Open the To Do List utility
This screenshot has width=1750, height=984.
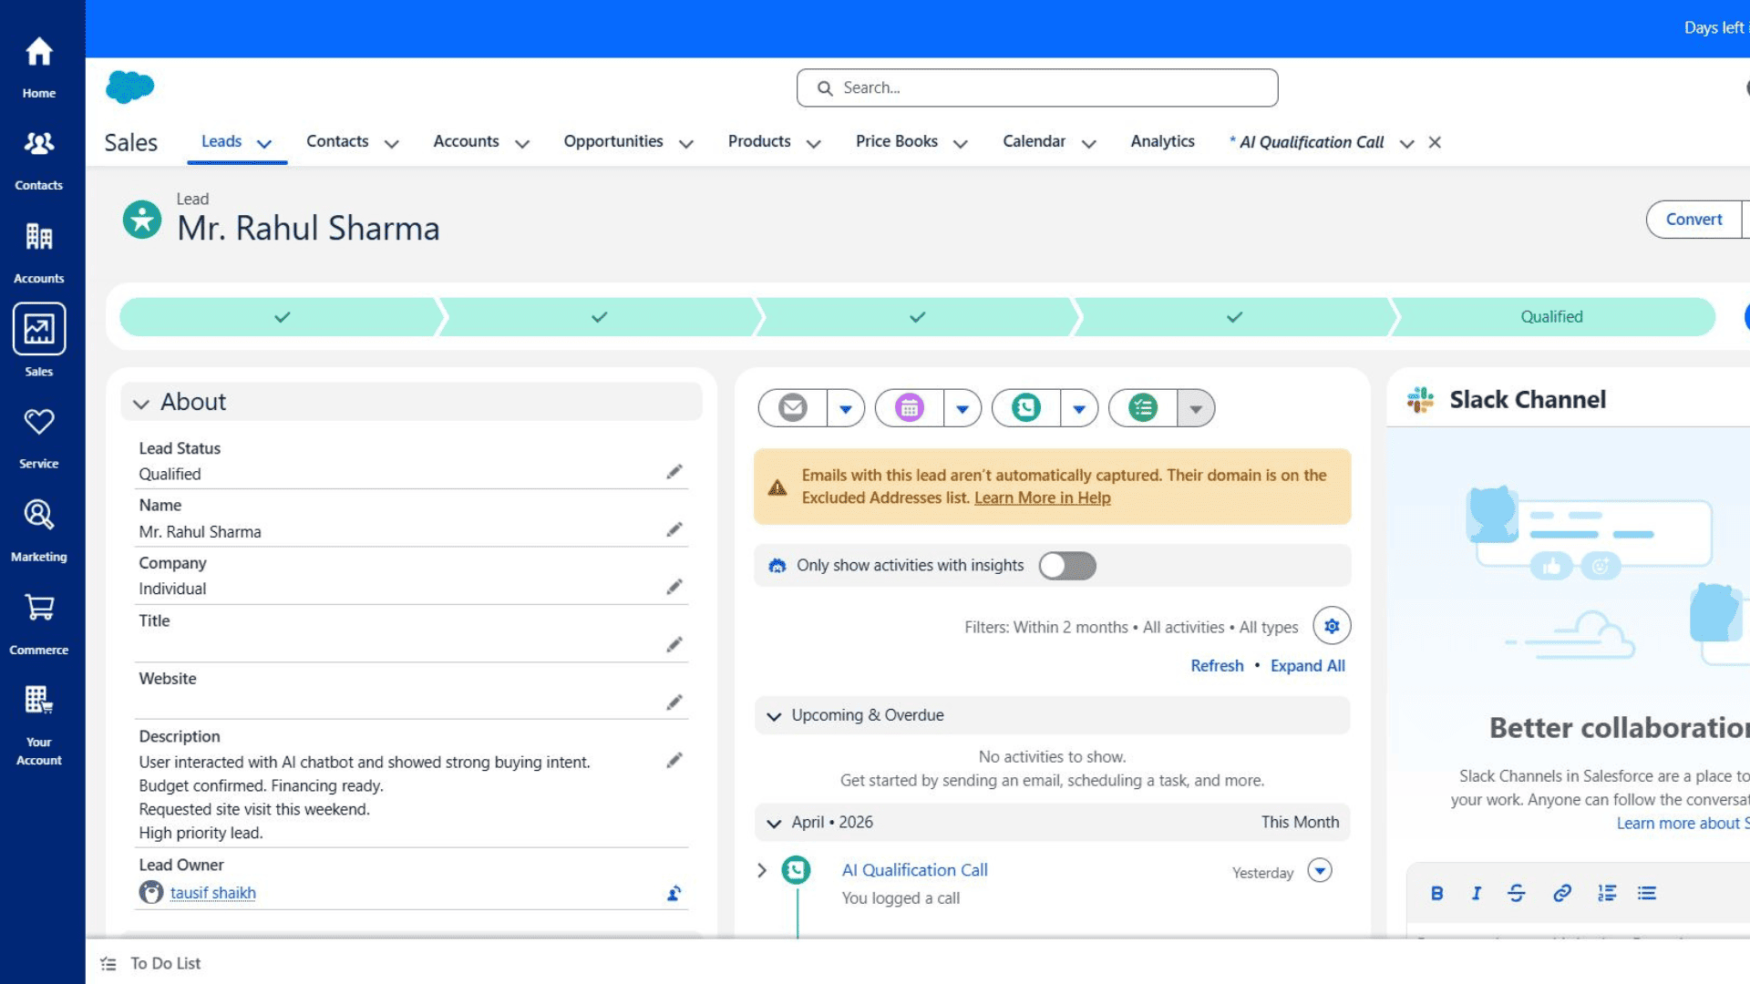tap(151, 963)
